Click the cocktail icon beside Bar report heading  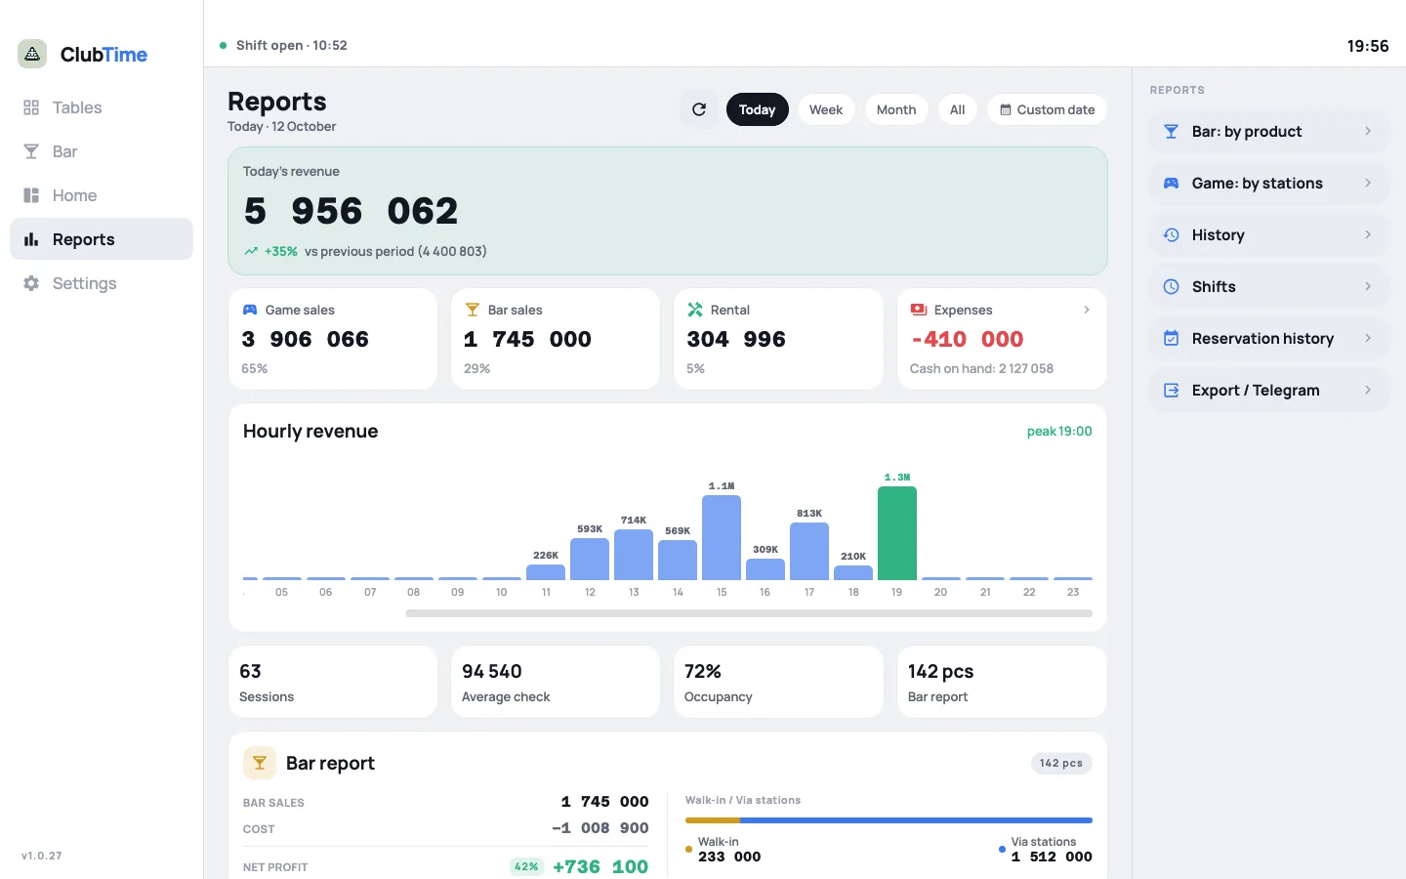(260, 763)
